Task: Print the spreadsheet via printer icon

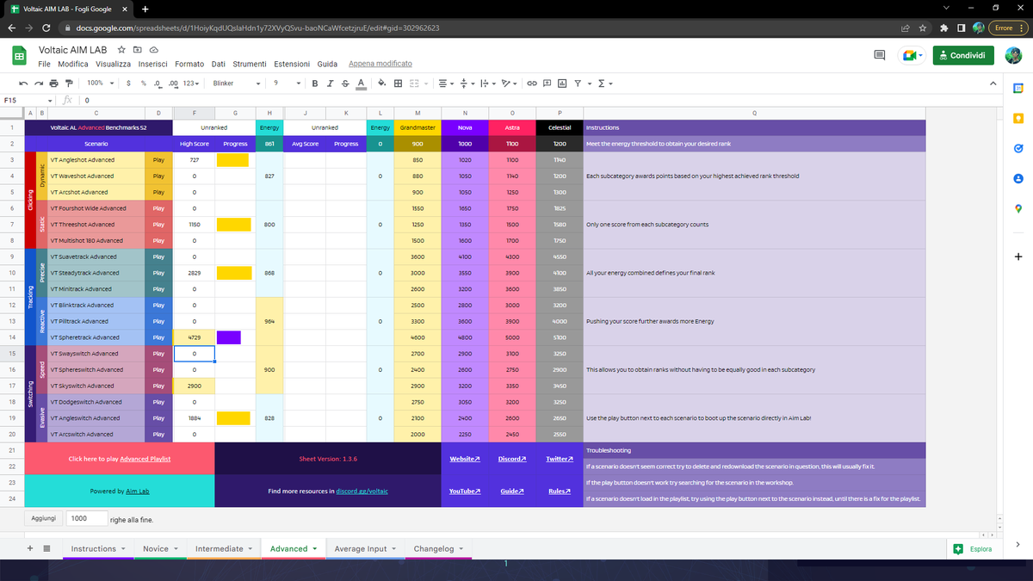Action: tap(54, 83)
